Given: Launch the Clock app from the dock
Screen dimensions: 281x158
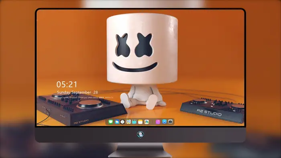Looking at the screenshot, I should 122,122.
